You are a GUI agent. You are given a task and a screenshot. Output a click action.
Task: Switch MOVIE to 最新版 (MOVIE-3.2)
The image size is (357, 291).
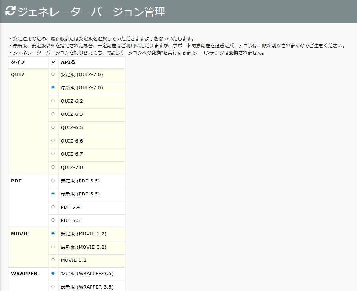[x=53, y=247]
